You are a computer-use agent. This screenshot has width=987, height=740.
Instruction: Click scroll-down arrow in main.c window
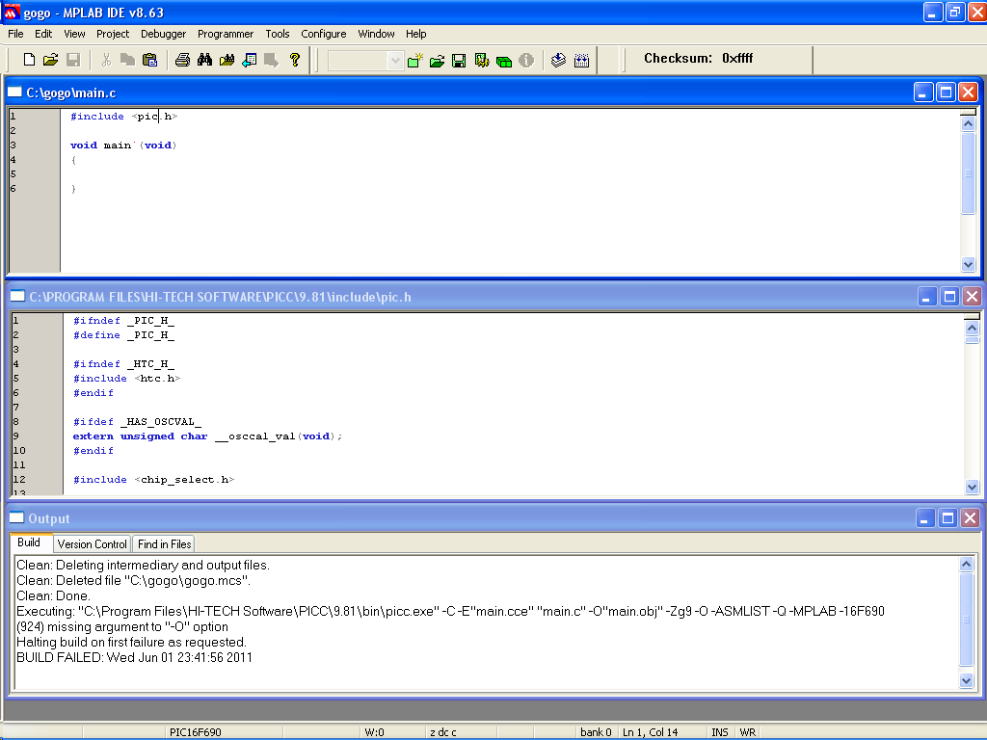[x=968, y=265]
